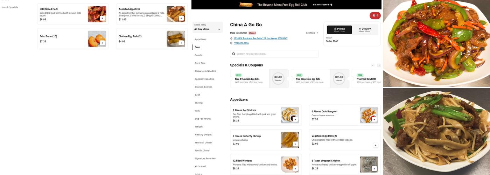Add Fried Donut(10) using plus icon
This screenshot has height=175, width=490.
pos(102,43)
